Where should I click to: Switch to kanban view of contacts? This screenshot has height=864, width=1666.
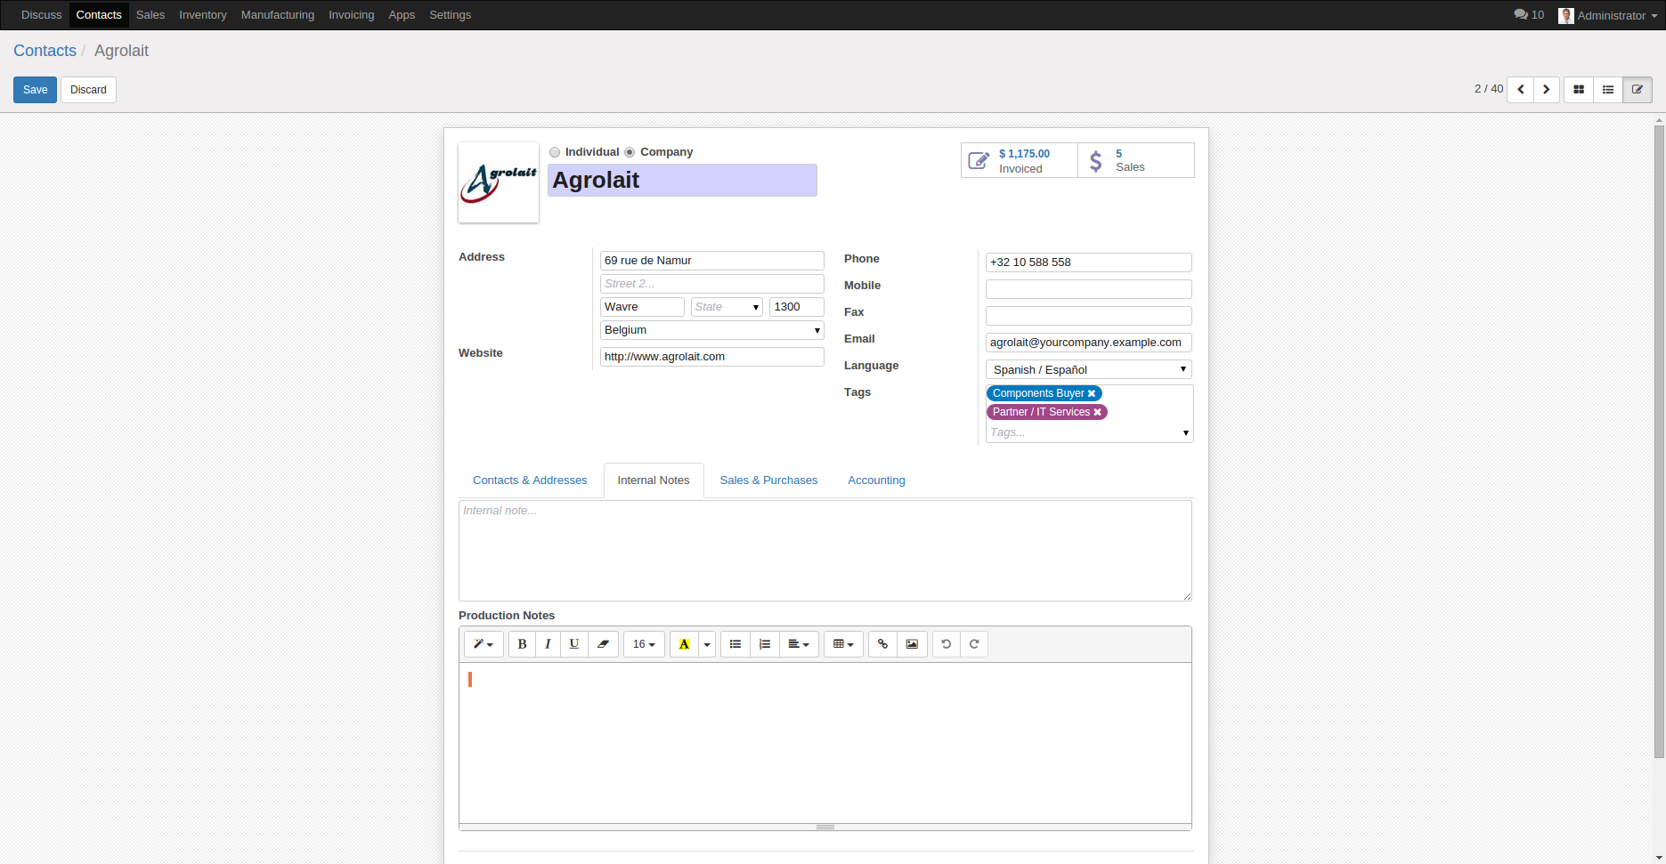1578,89
